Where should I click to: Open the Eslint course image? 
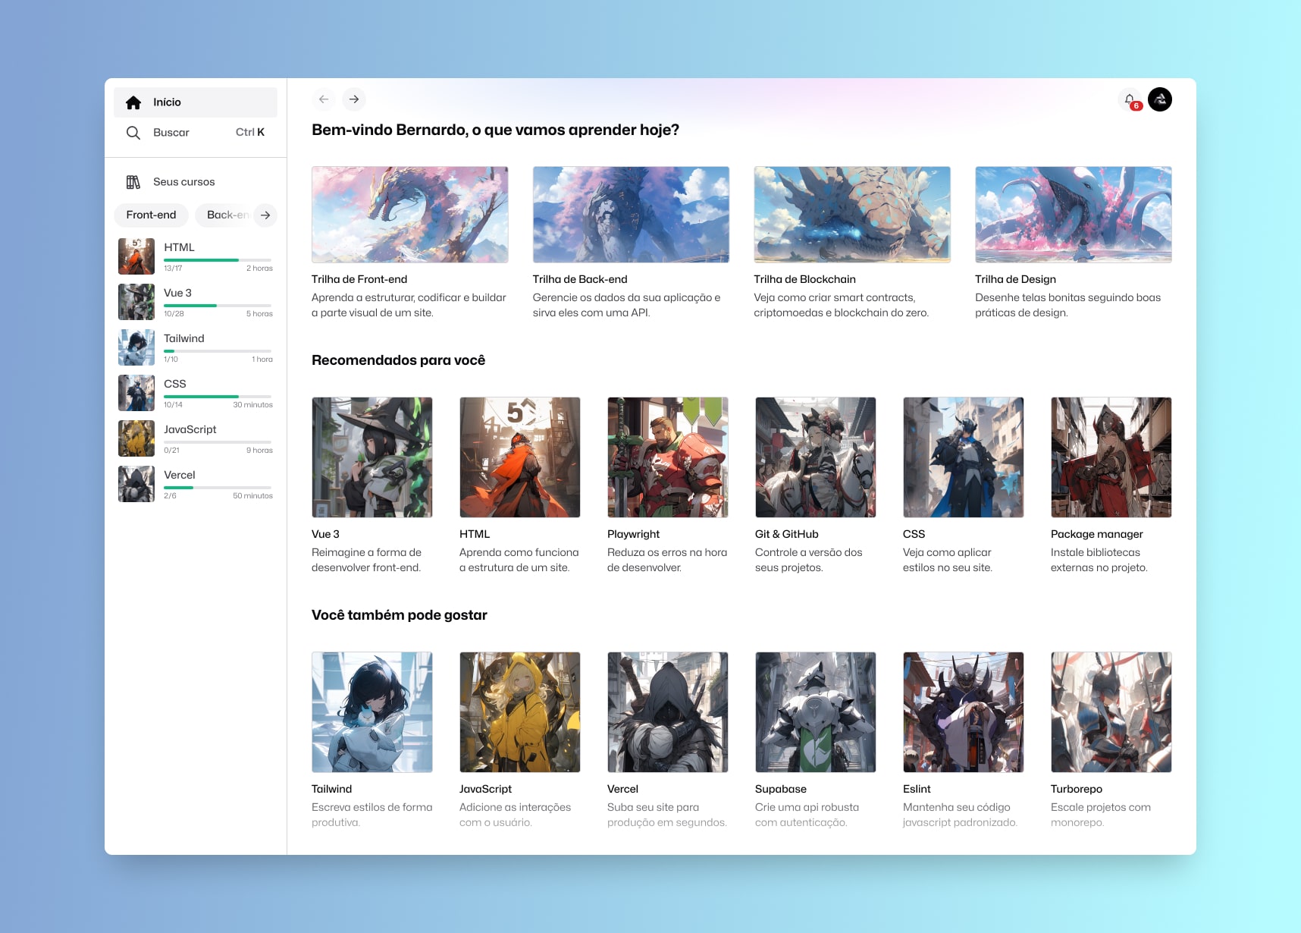tap(964, 712)
